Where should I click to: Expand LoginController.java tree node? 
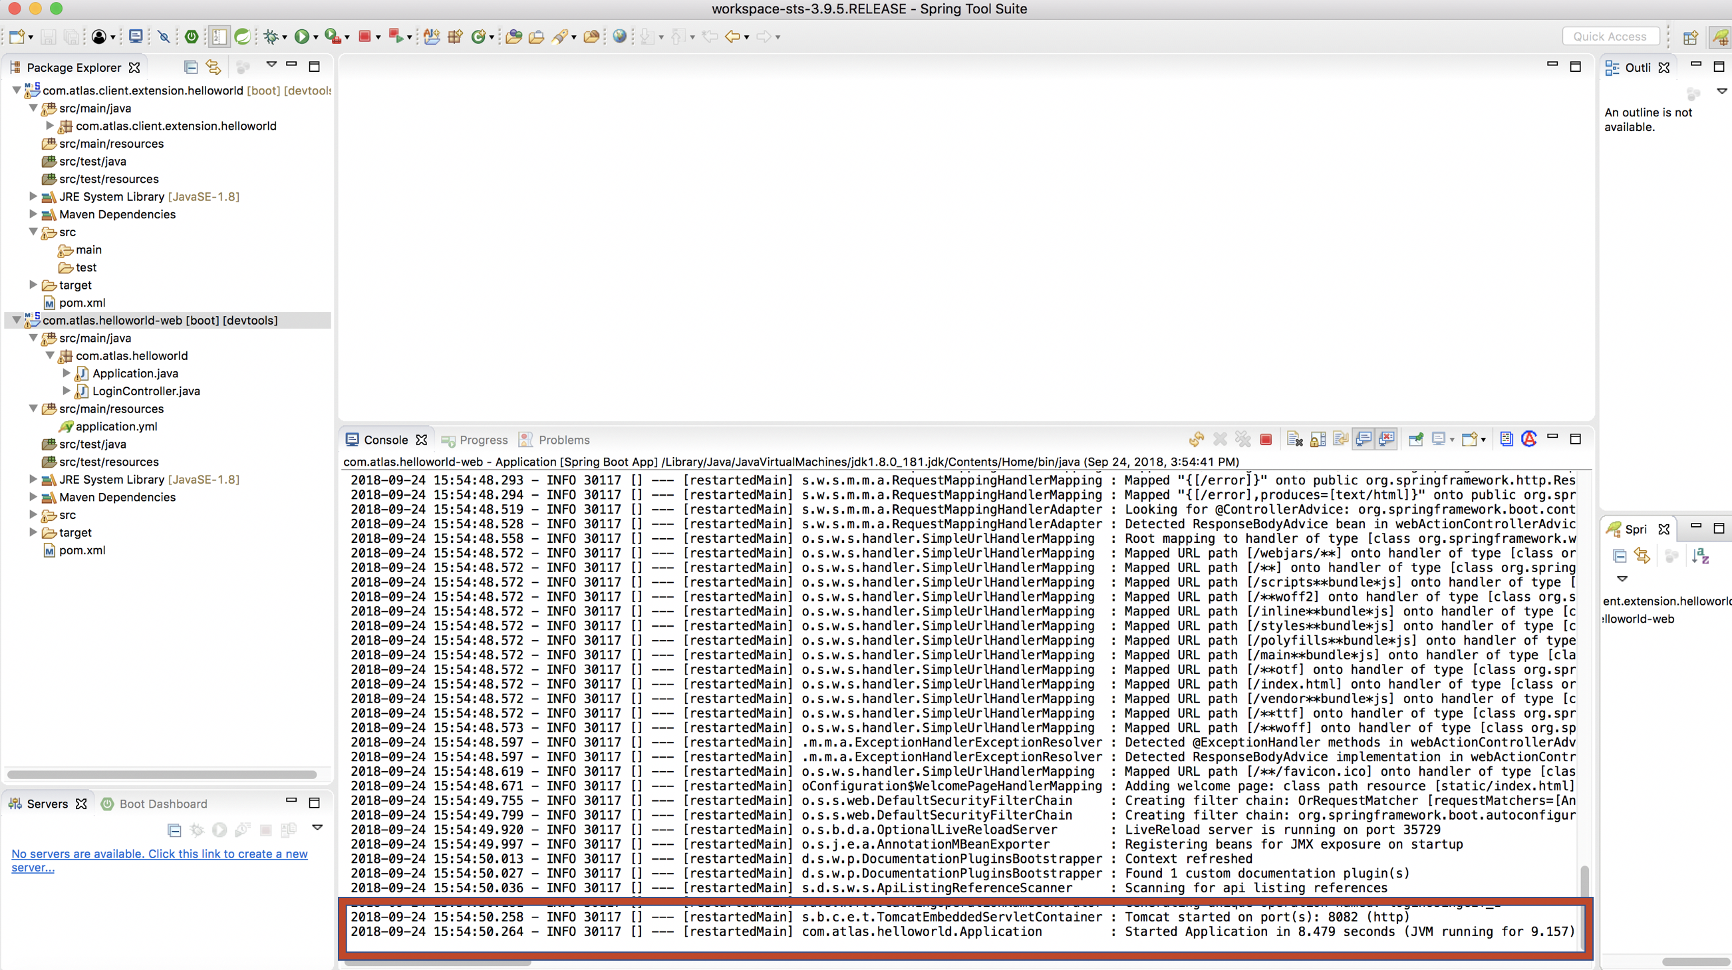click(x=66, y=390)
